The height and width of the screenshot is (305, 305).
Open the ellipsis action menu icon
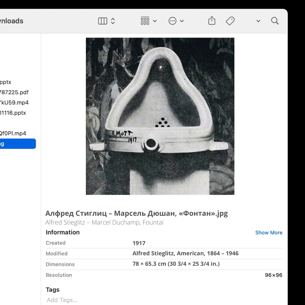coord(172,21)
